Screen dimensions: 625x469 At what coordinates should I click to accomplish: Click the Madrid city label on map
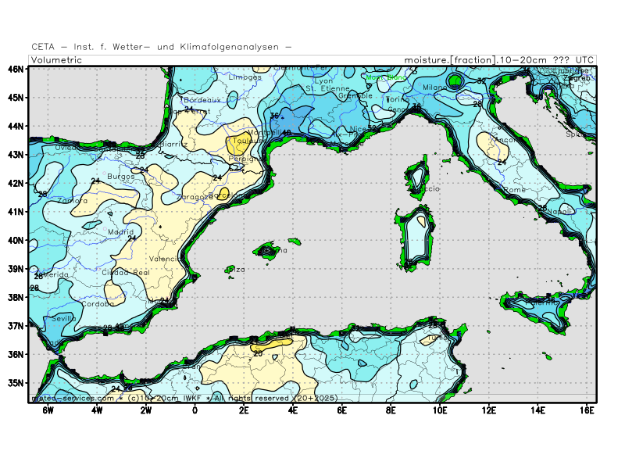point(120,232)
